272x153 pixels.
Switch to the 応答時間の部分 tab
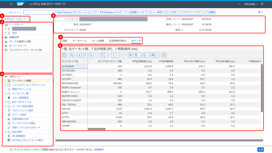click(x=118, y=41)
